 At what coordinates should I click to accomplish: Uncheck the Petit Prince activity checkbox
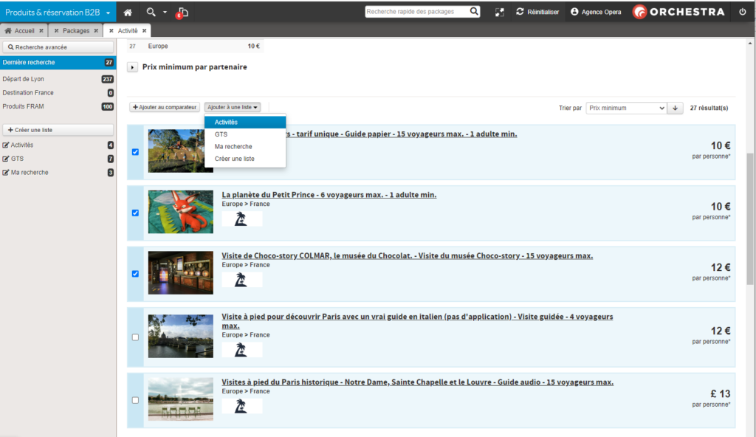(x=135, y=213)
